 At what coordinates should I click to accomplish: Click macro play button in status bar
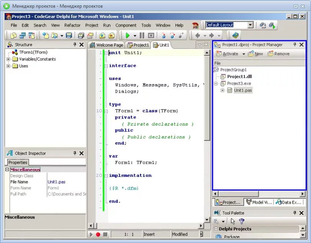click(91, 235)
